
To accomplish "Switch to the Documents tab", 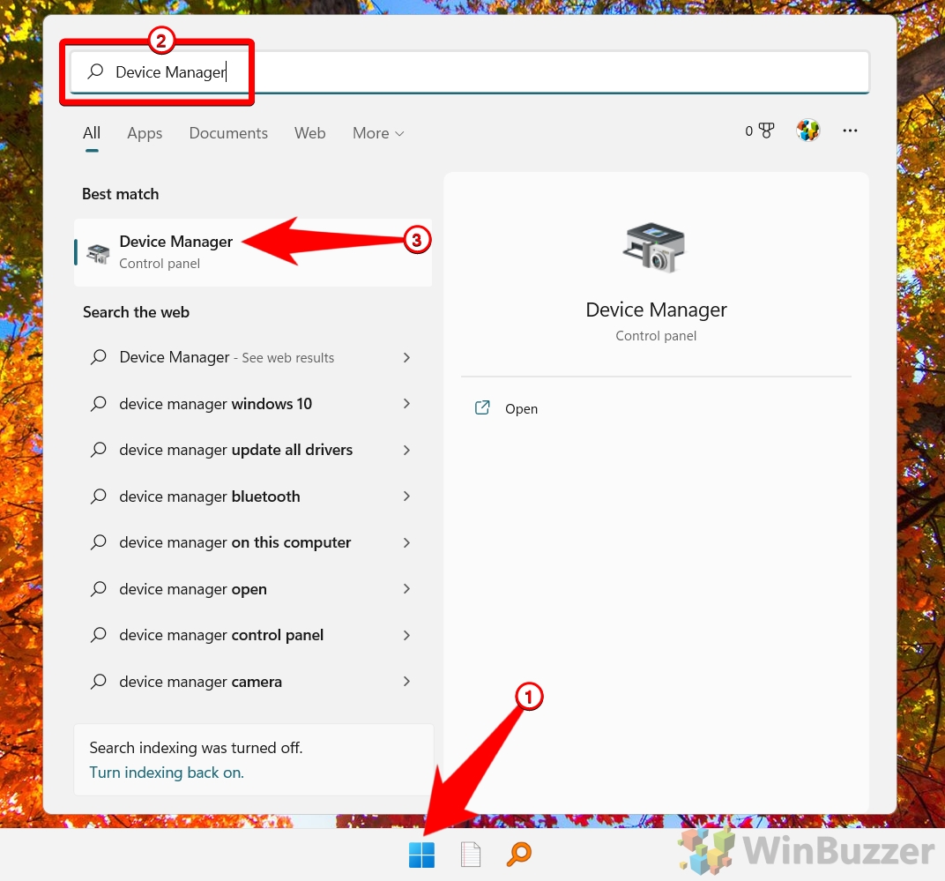I will (x=228, y=132).
